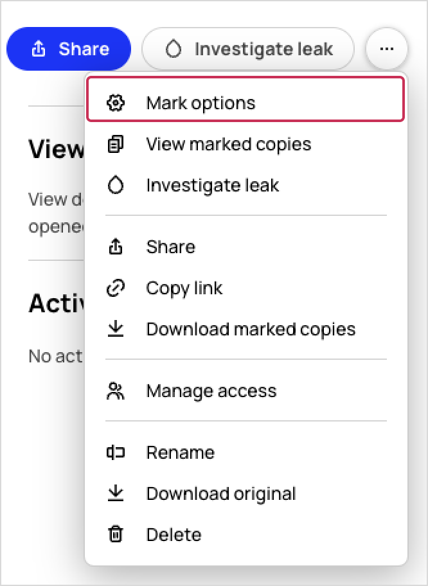Select Download marked copies
428x586 pixels.
(245, 329)
